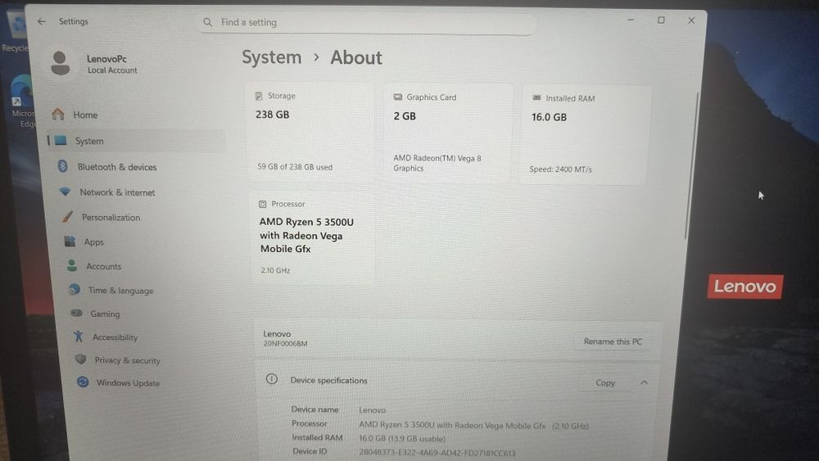Open Microsoft Edge desktop shortcut

click(x=22, y=99)
